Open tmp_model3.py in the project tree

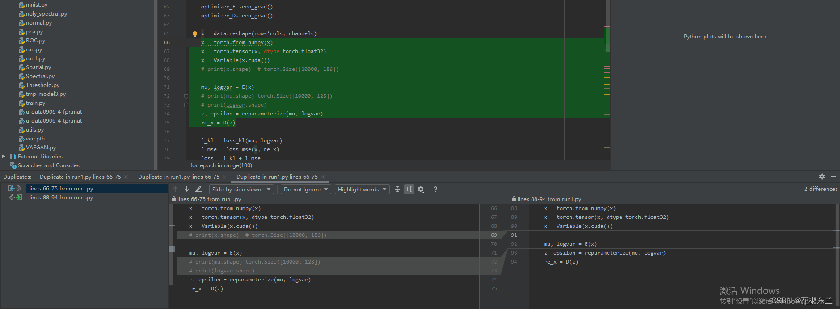click(46, 94)
